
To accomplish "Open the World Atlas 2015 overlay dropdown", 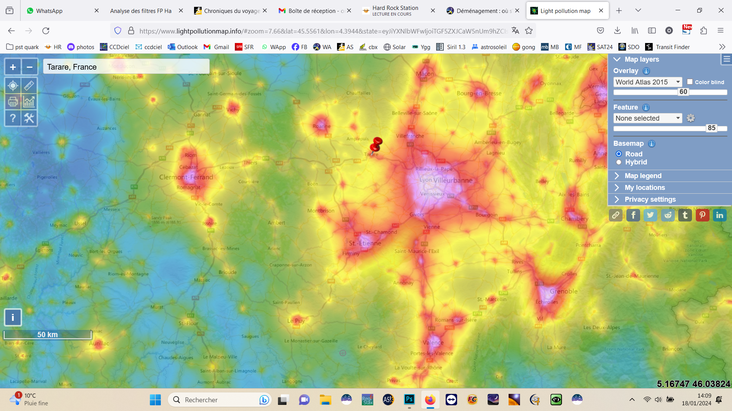I will (647, 82).
